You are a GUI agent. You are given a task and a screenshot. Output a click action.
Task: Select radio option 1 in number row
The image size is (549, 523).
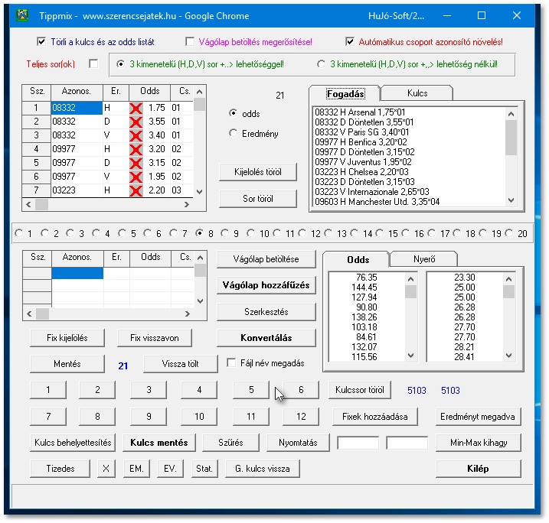click(19, 233)
